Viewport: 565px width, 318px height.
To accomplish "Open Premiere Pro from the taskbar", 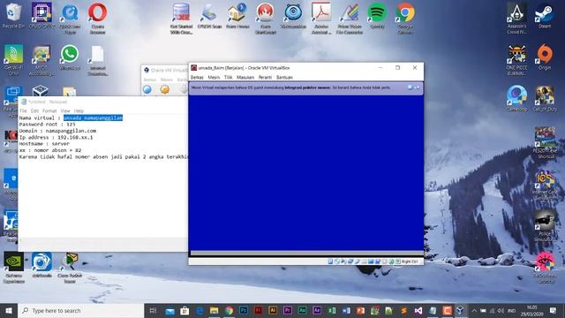I will (x=288, y=310).
